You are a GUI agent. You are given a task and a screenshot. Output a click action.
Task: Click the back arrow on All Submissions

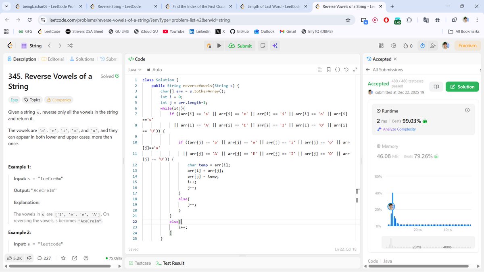click(x=368, y=69)
